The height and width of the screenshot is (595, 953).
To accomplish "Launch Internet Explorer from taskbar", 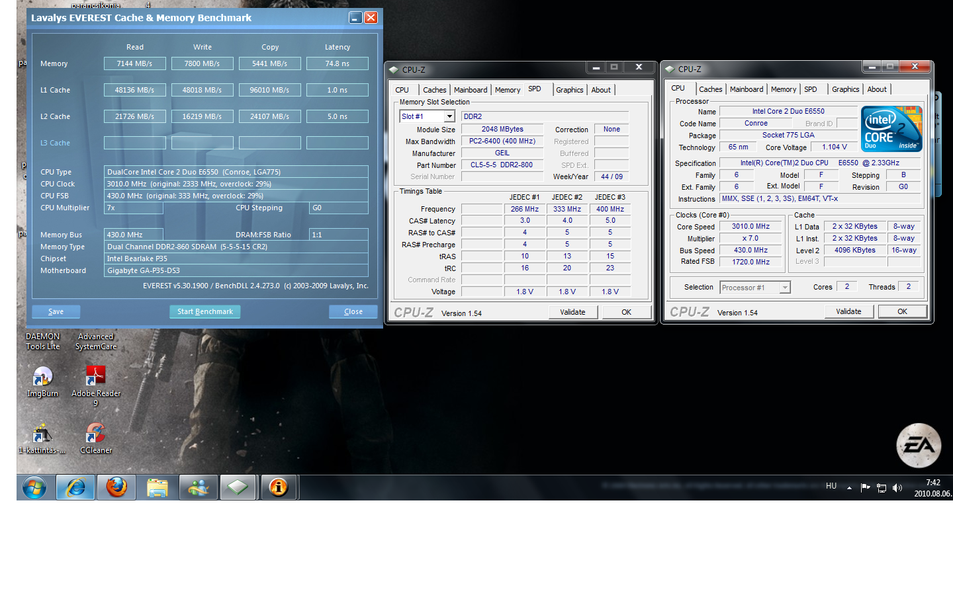I will pyautogui.click(x=75, y=488).
